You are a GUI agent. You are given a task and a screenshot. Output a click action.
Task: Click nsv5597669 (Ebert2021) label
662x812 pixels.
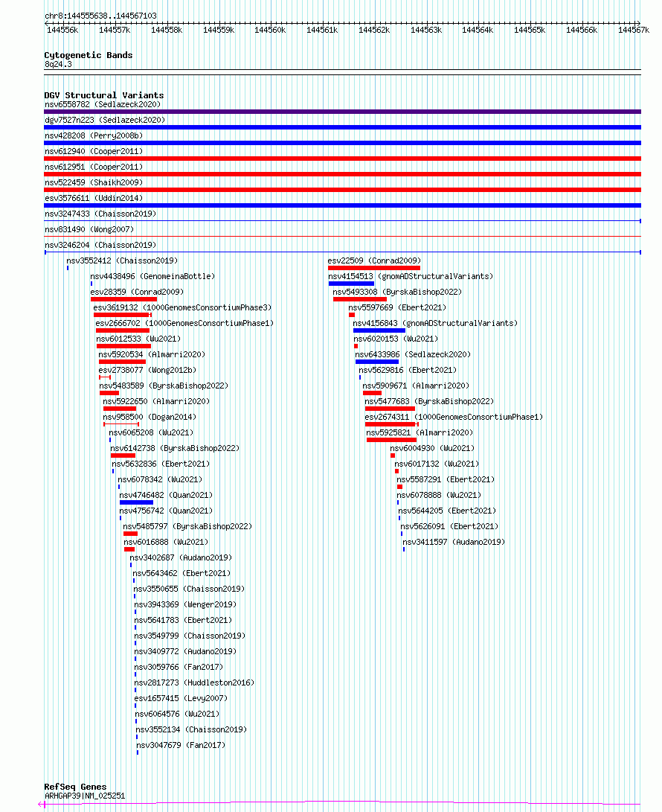pyautogui.click(x=397, y=307)
